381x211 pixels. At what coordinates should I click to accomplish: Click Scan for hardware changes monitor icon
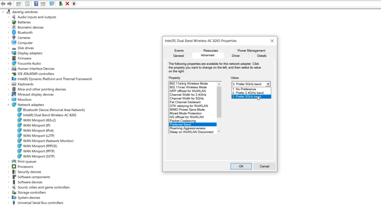pyautogui.click(x=52, y=4)
